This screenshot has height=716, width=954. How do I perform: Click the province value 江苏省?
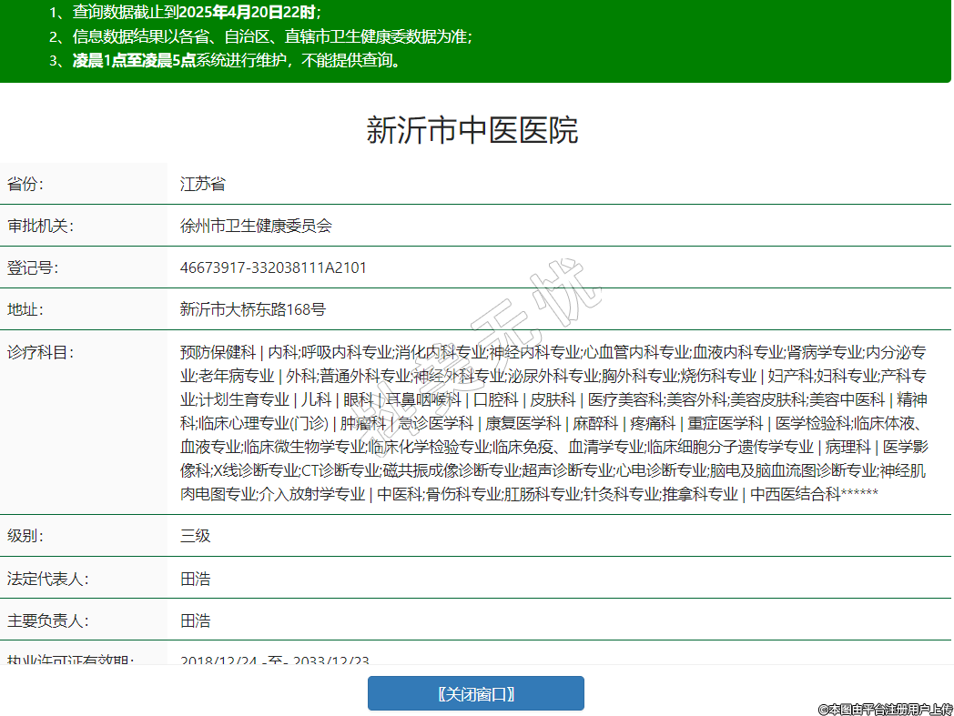tap(202, 184)
